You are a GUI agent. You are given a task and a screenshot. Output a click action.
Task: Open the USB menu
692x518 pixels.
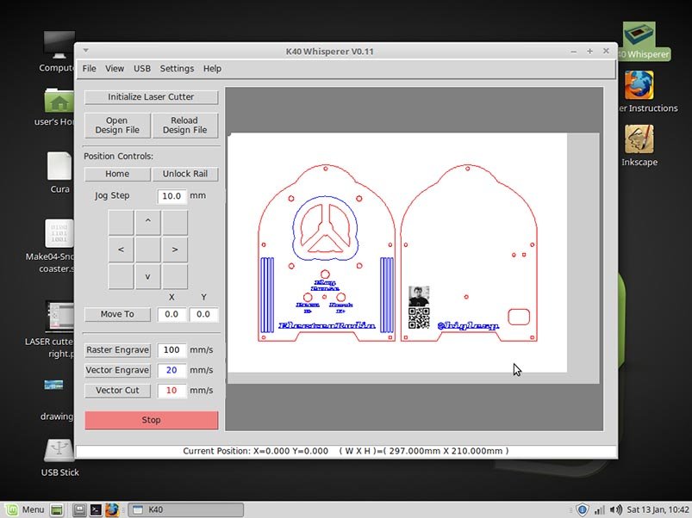[x=141, y=68]
